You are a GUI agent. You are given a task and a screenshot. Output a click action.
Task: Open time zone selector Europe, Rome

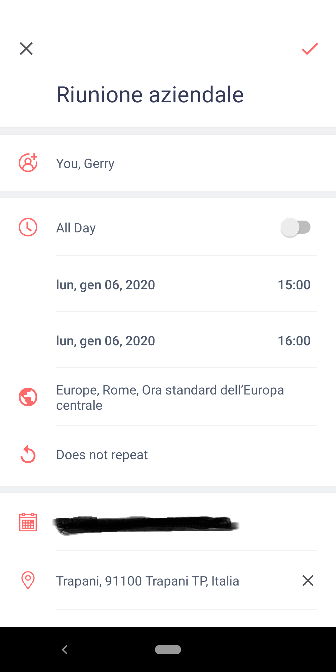tap(170, 398)
